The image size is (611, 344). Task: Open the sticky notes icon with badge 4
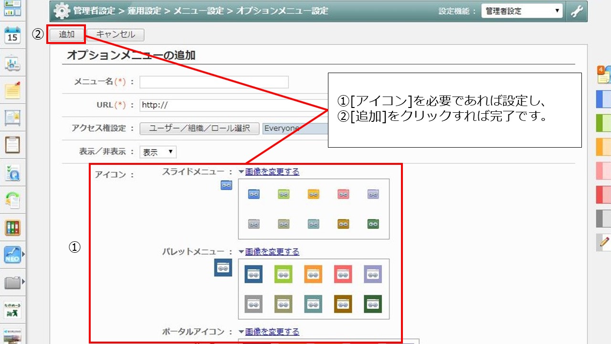click(604, 75)
